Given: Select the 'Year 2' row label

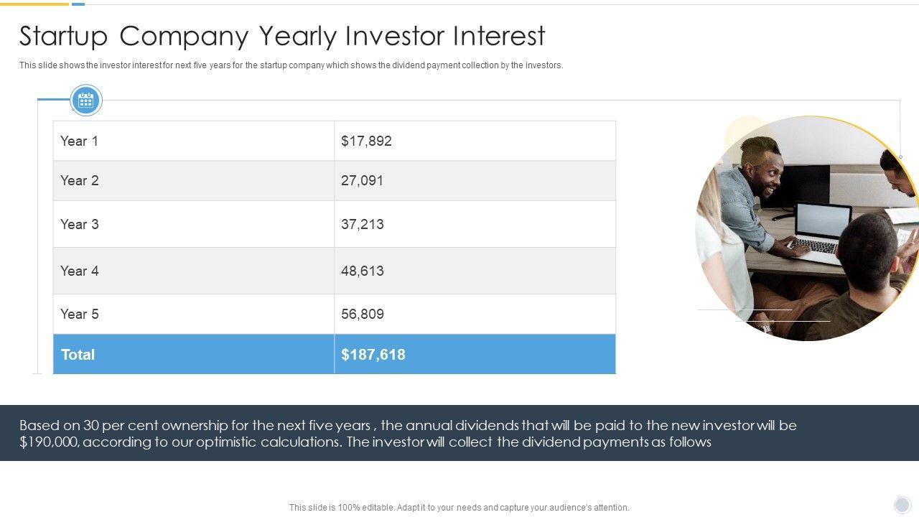Looking at the screenshot, I should point(193,180).
